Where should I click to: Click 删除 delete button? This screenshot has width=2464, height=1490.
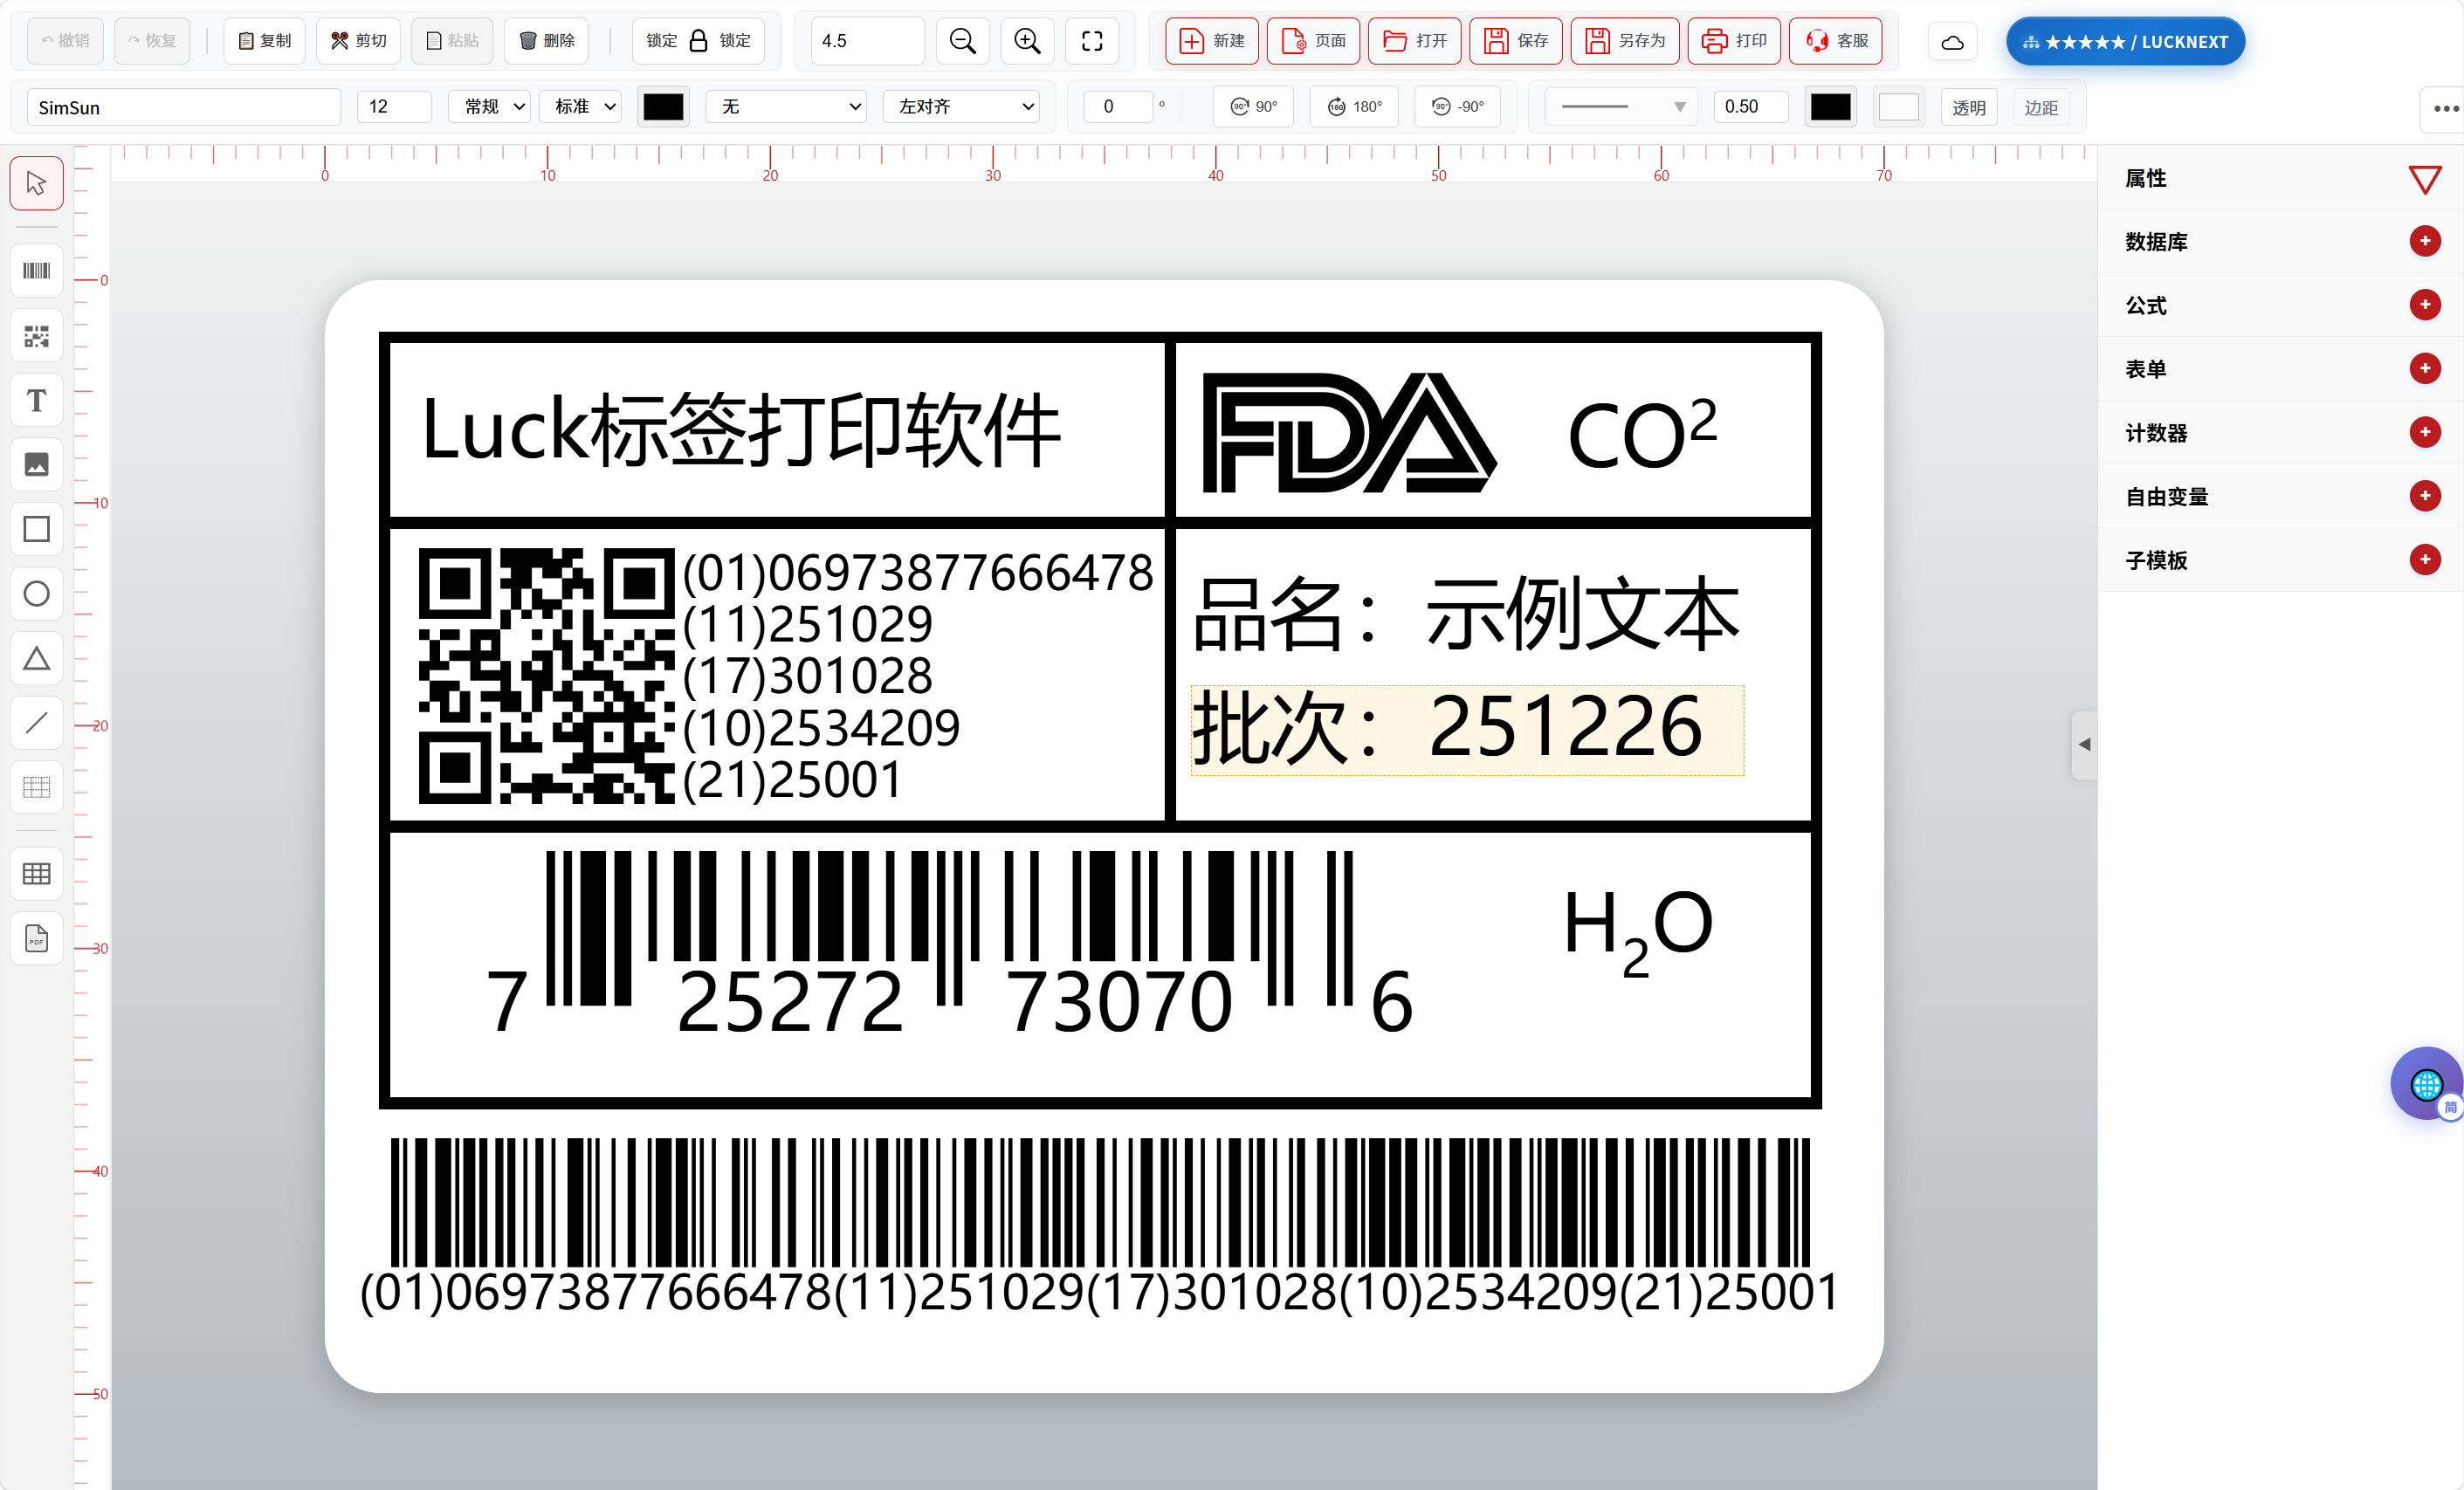pos(546,41)
